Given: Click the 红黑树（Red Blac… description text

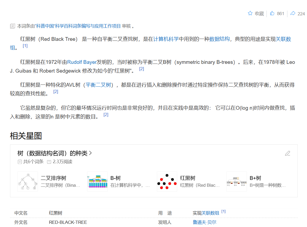Looking at the screenshot, I should click(x=200, y=185).
